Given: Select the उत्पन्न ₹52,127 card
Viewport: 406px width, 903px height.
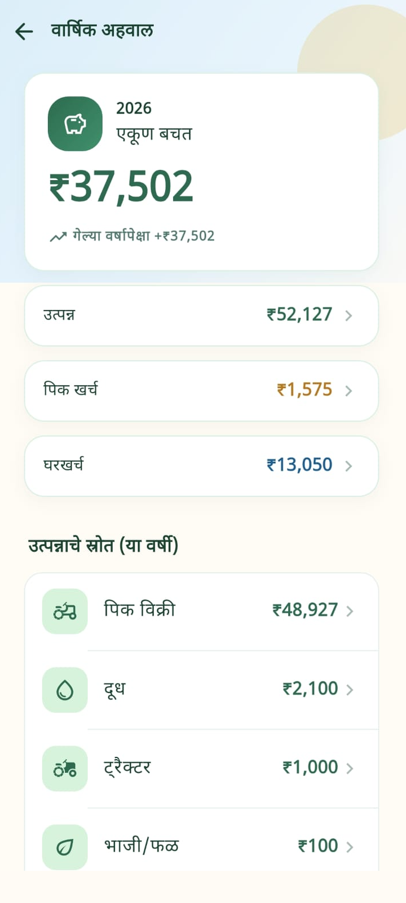Looking at the screenshot, I should (201, 315).
